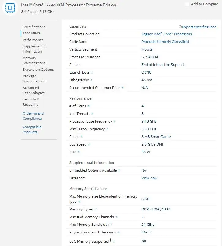Image resolution: width=222 pixels, height=246 pixels.
Task: Click the Bus Speed info icon
Action: coord(89,144)
